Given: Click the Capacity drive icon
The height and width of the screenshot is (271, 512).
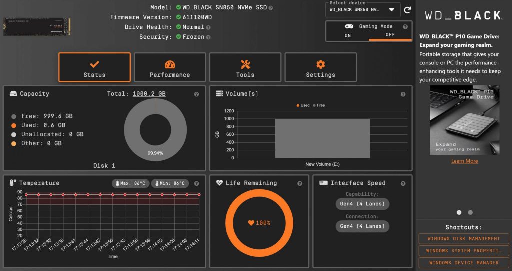Looking at the screenshot, I should [13, 94].
